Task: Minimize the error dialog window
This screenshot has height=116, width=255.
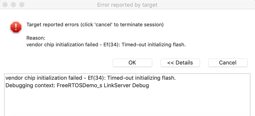Action: tap(14, 5)
